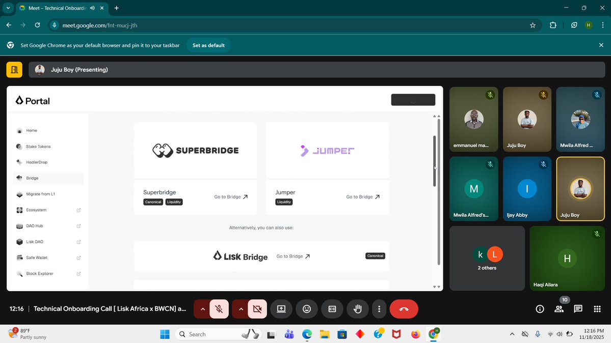Viewport: 611px width, 343px height.
Task: Toggle the camera off button
Action: click(x=257, y=309)
